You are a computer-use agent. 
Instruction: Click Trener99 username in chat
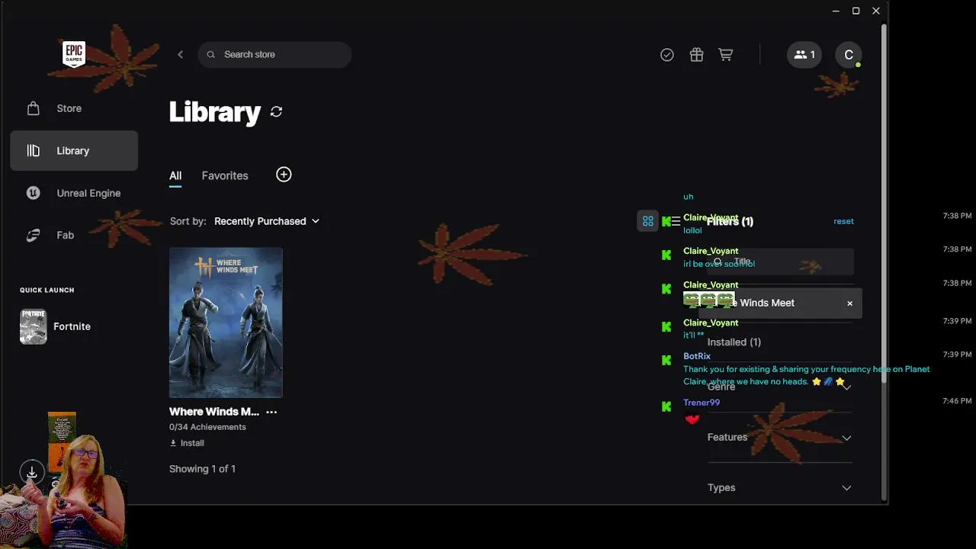pyautogui.click(x=701, y=403)
